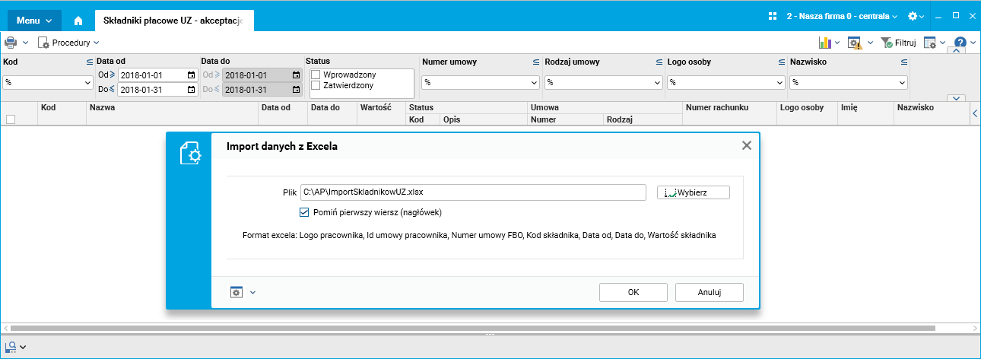Sort by the Numer rachunku column header
Image resolution: width=981 pixels, height=359 pixels.
point(729,113)
